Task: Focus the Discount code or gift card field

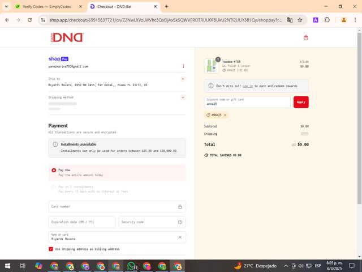Action: (247, 102)
